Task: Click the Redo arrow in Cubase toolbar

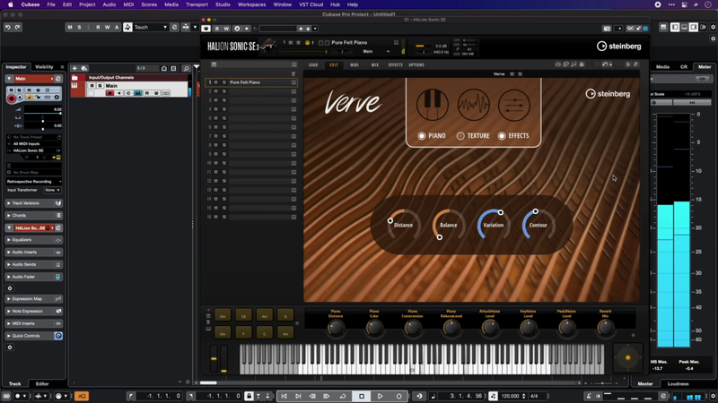Action: 17,28
